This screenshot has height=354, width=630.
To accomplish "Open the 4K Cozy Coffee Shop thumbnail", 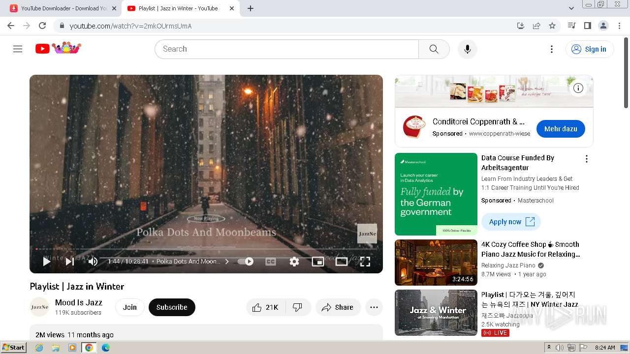I will 436,263.
